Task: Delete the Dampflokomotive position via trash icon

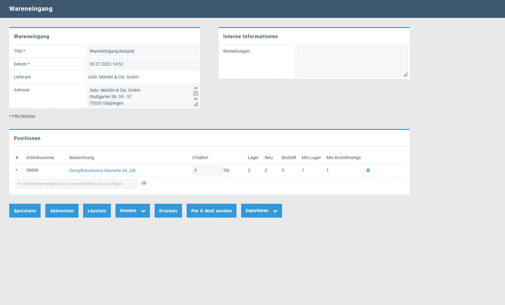Action: [x=368, y=170]
